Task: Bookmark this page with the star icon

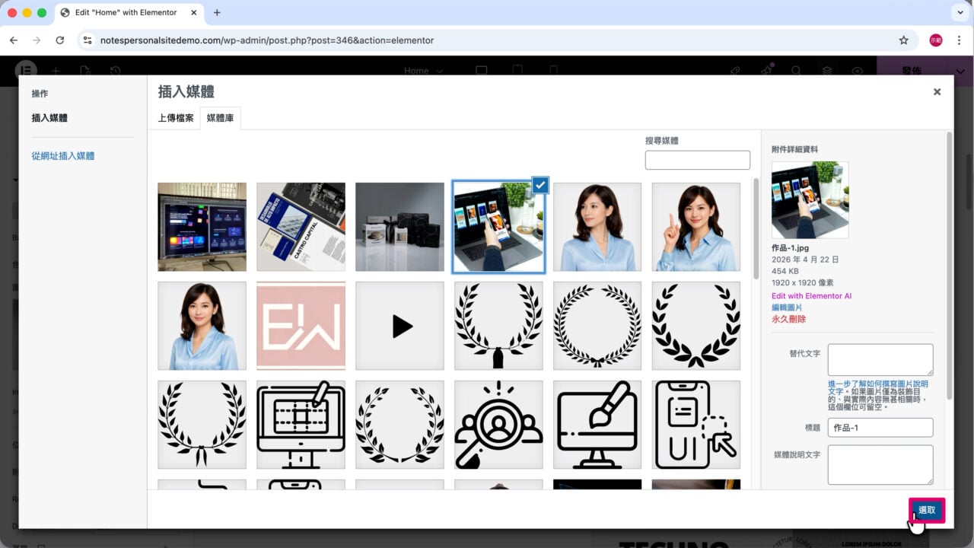Action: 904,40
